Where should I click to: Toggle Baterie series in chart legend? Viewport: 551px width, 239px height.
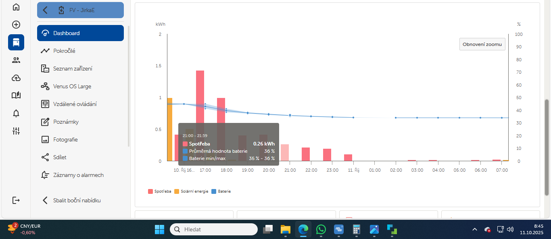(x=221, y=191)
